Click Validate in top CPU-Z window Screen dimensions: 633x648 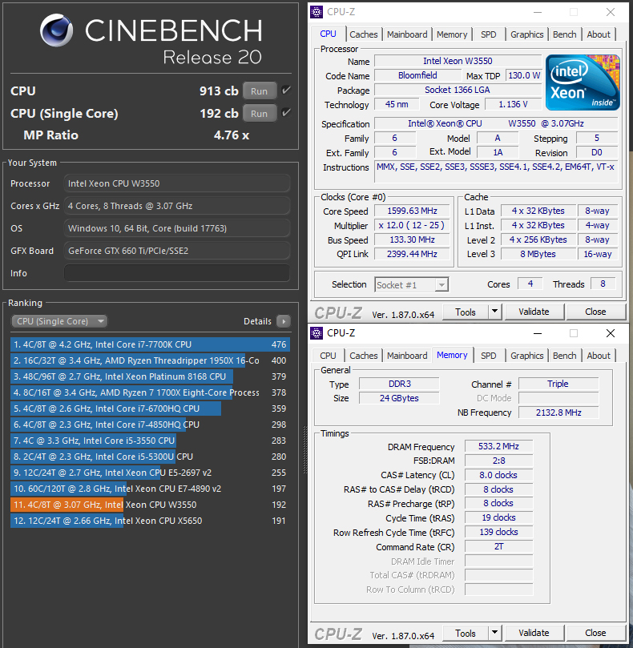tap(534, 312)
